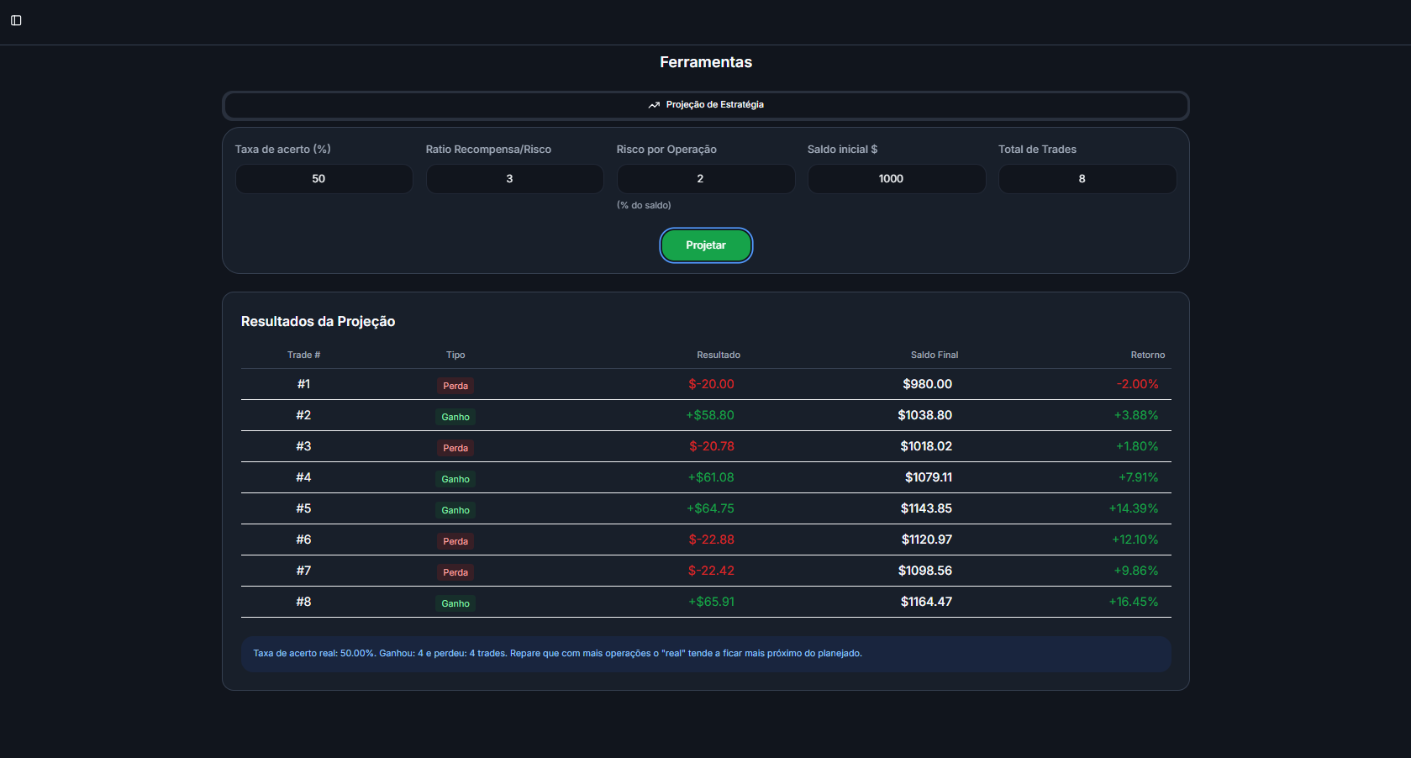Viewport: 1411px width, 758px height.
Task: Click the Projetar button
Action: pos(706,245)
